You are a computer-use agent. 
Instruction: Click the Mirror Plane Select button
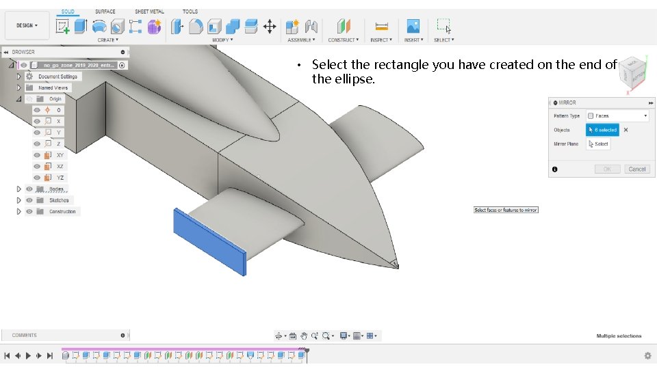point(598,144)
